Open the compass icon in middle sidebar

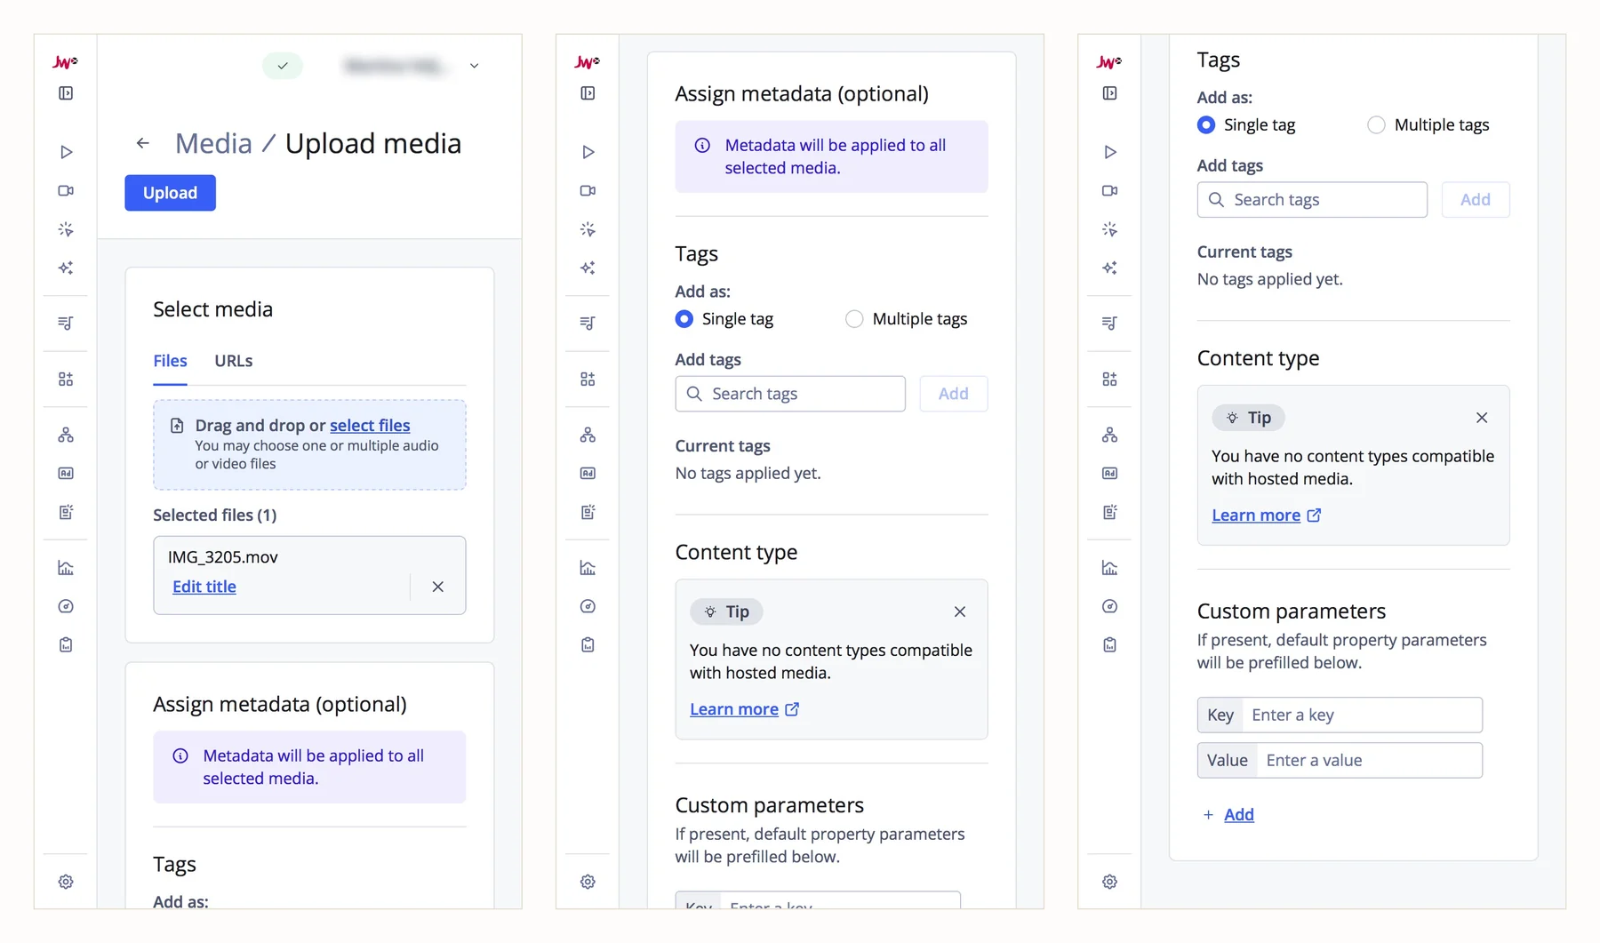tap(588, 607)
